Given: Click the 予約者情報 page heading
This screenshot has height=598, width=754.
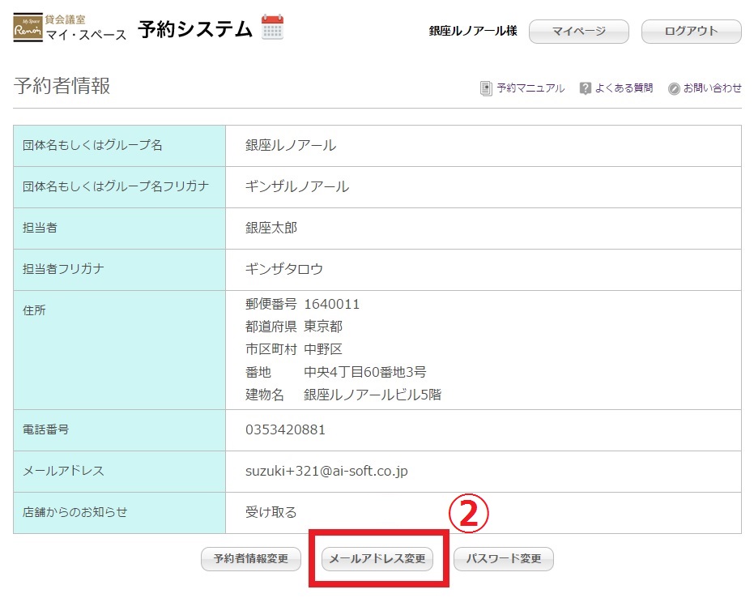Looking at the screenshot, I should (x=62, y=87).
